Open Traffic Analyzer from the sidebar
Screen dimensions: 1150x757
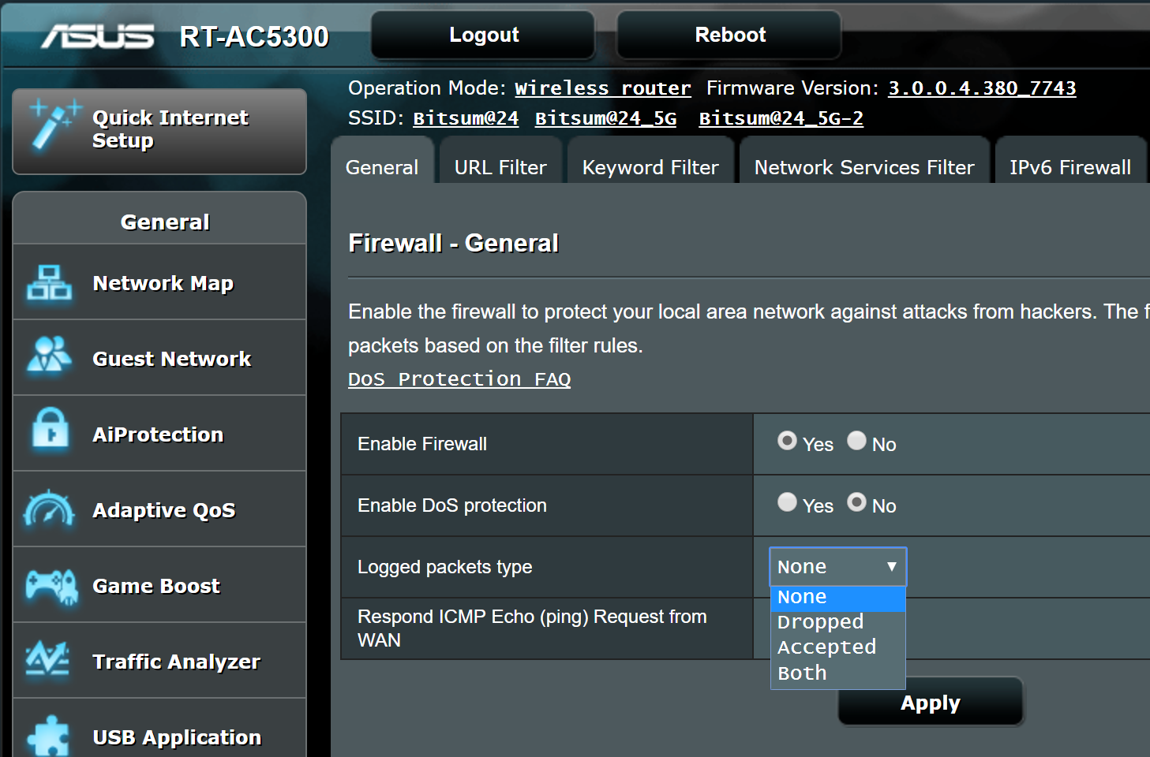[159, 661]
